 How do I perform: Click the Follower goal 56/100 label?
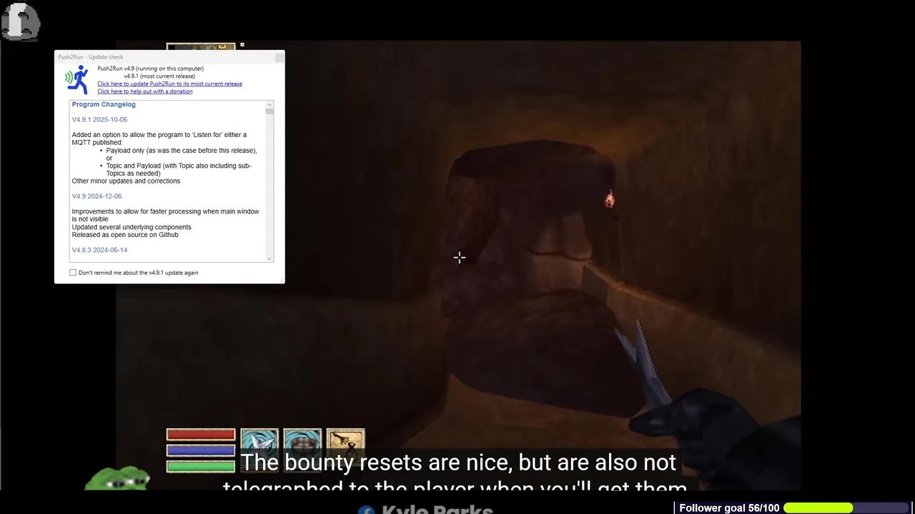pyautogui.click(x=729, y=508)
